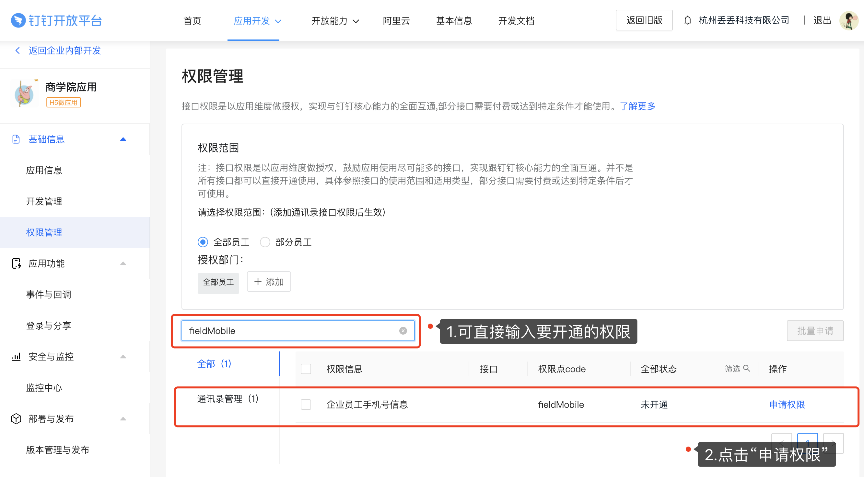This screenshot has width=864, height=477.
Task: Focus the permission search input field
Action: 298,331
